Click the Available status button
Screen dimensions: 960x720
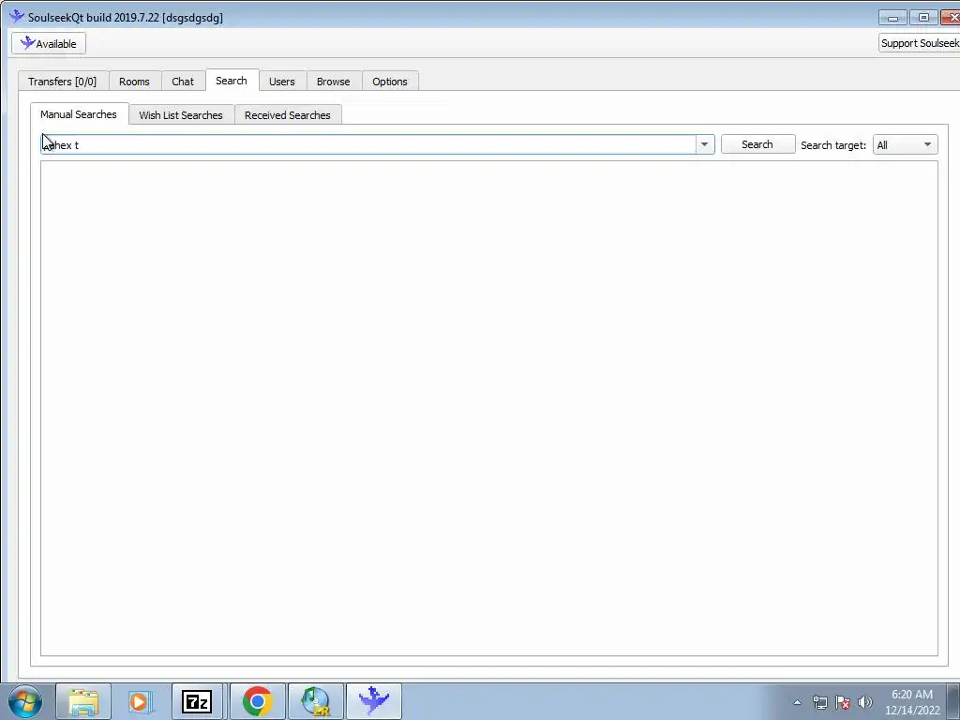click(x=49, y=44)
